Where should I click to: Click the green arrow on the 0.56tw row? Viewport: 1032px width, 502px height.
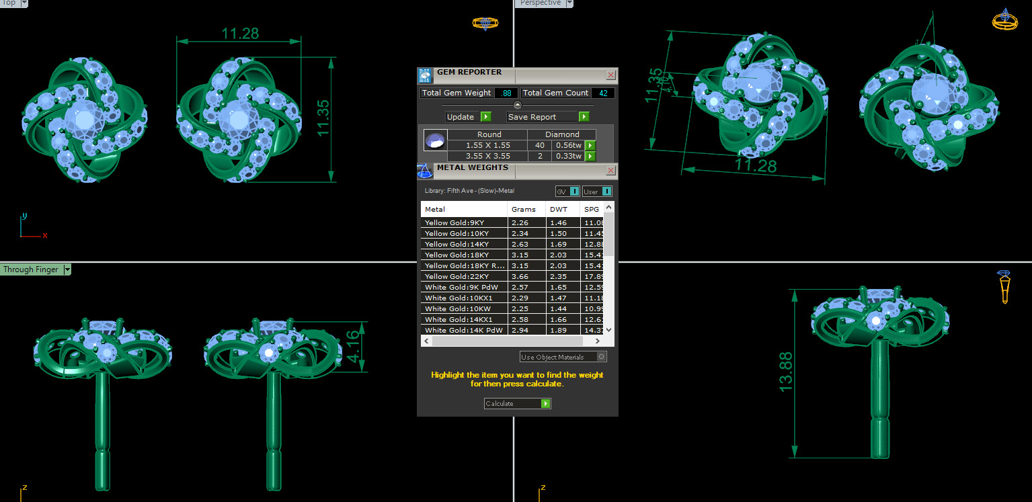[x=590, y=145]
